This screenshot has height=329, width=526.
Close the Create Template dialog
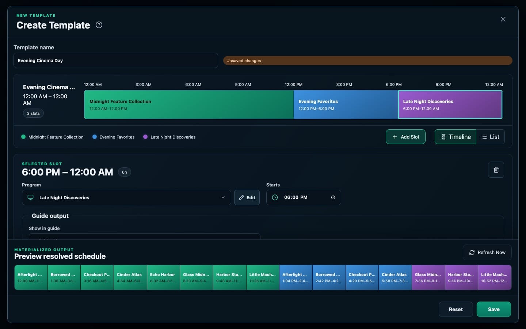point(503,19)
